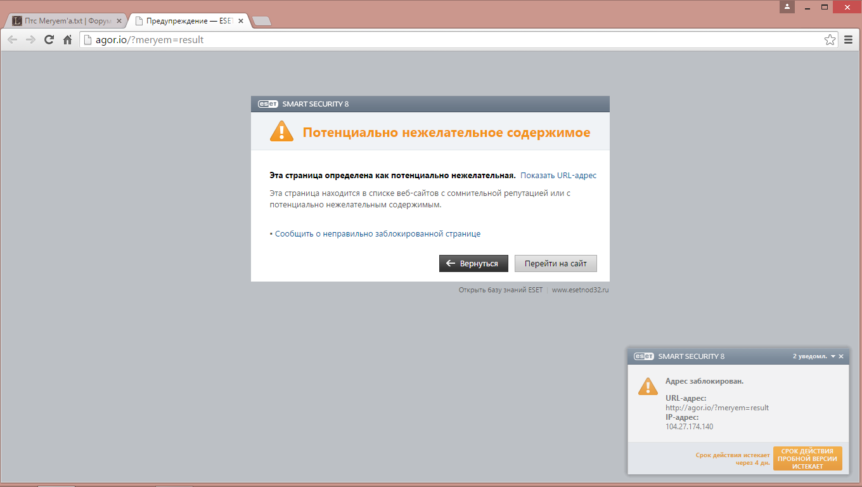This screenshot has height=487, width=862.
Task: Bookmark this page with the star icon
Action: point(830,40)
